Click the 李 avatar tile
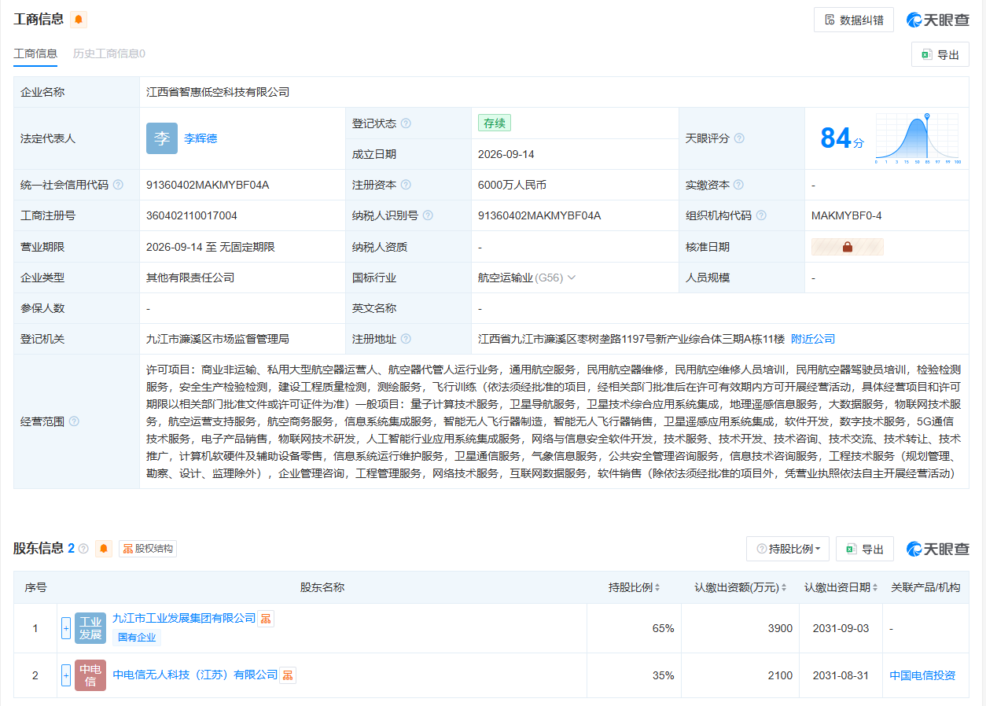The height and width of the screenshot is (706, 986). click(162, 138)
